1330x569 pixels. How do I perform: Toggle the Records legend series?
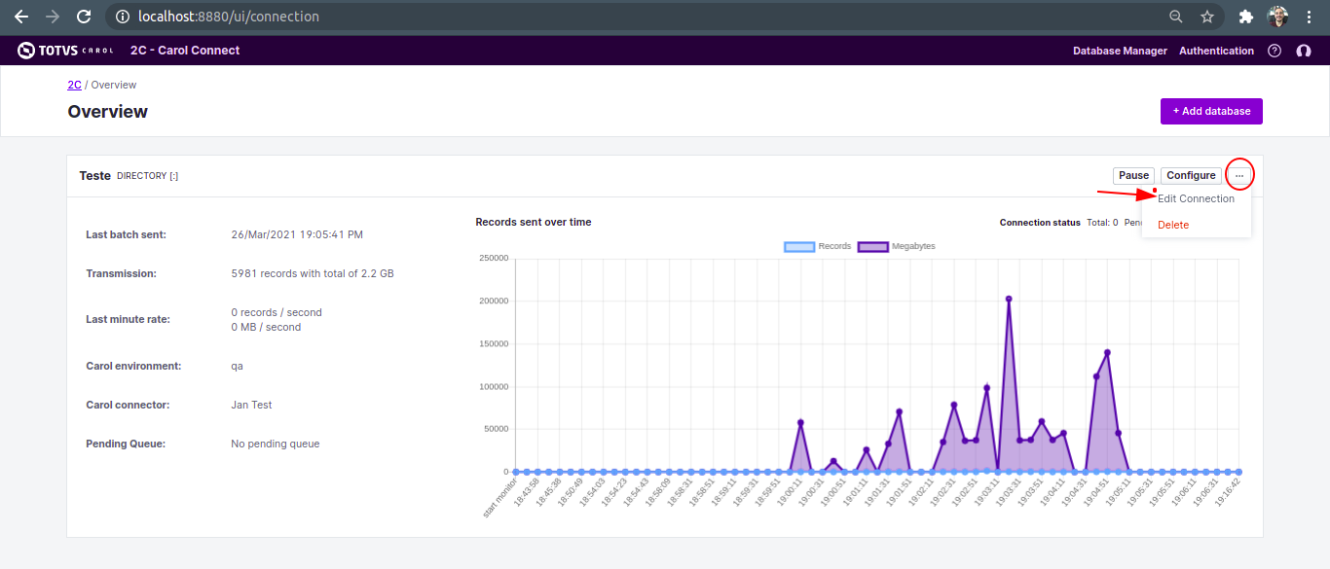click(818, 247)
